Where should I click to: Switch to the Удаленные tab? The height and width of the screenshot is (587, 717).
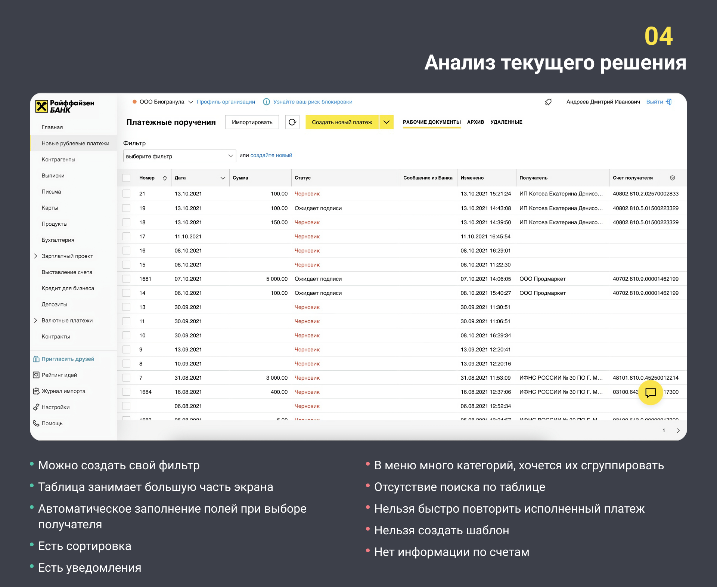point(506,122)
